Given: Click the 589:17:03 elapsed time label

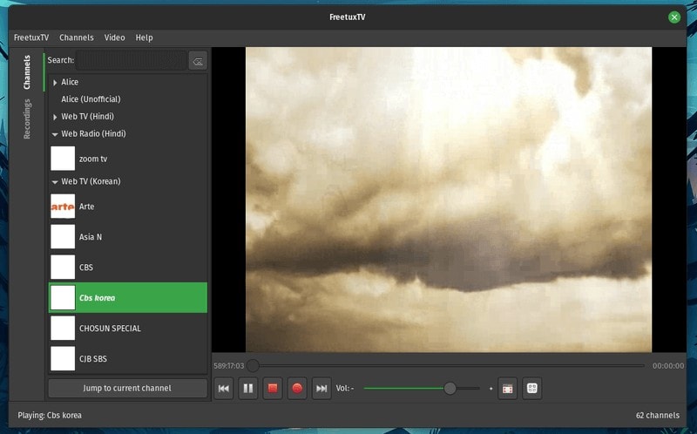Looking at the screenshot, I should pyautogui.click(x=228, y=366).
